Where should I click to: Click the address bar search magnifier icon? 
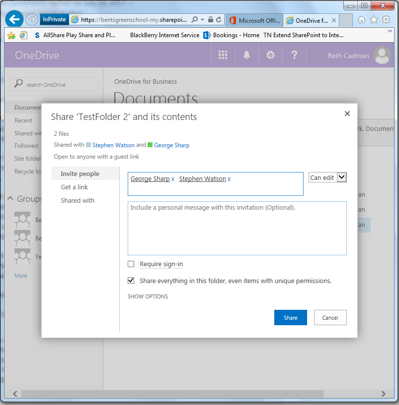(194, 20)
